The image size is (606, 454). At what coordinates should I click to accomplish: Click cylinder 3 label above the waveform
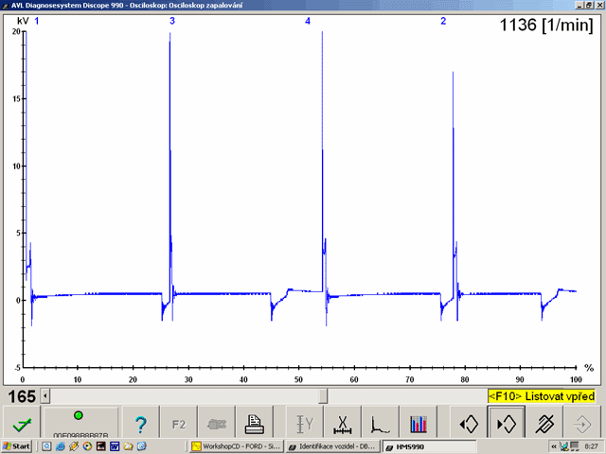click(x=172, y=21)
